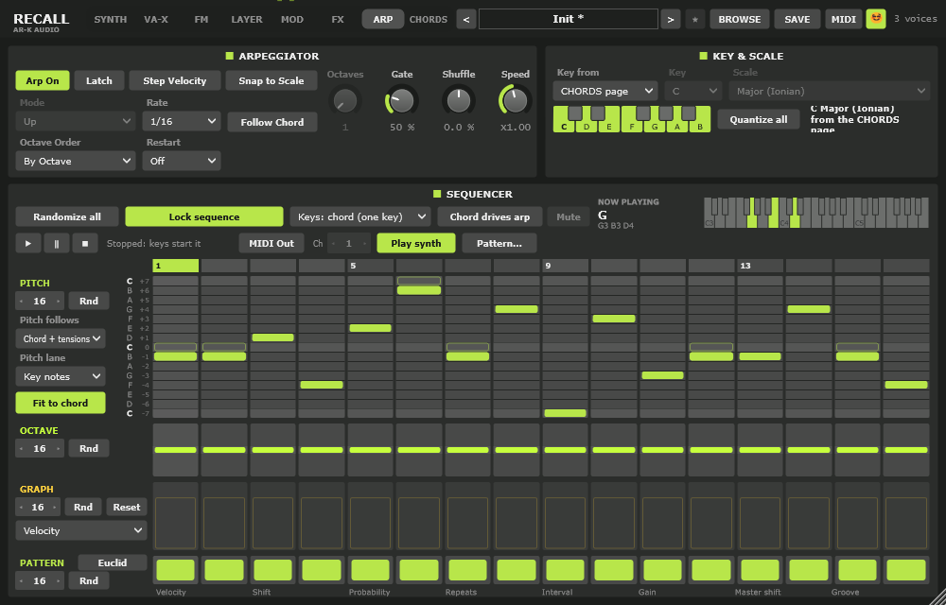
Task: Decrease Graph step count with left arrow
Action: tap(23, 508)
